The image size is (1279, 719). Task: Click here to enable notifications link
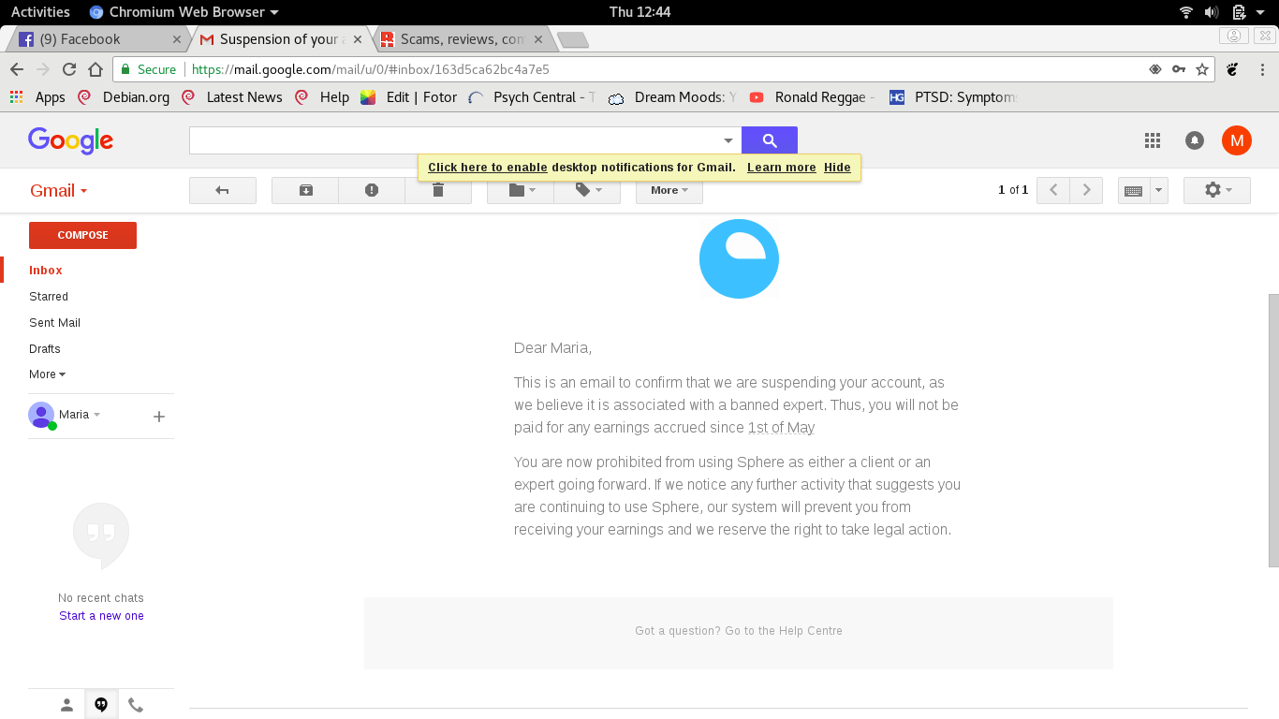(488, 168)
